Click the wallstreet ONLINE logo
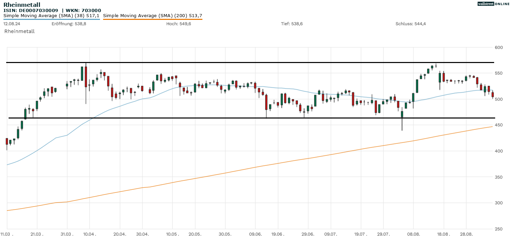Viewport: 512px width, 236px height. point(494,4)
